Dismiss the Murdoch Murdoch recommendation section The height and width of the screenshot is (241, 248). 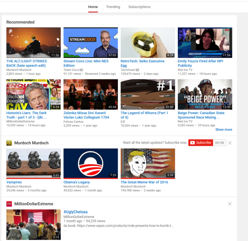click(230, 143)
